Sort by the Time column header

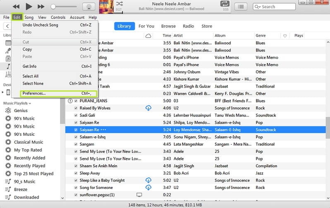[167, 36]
